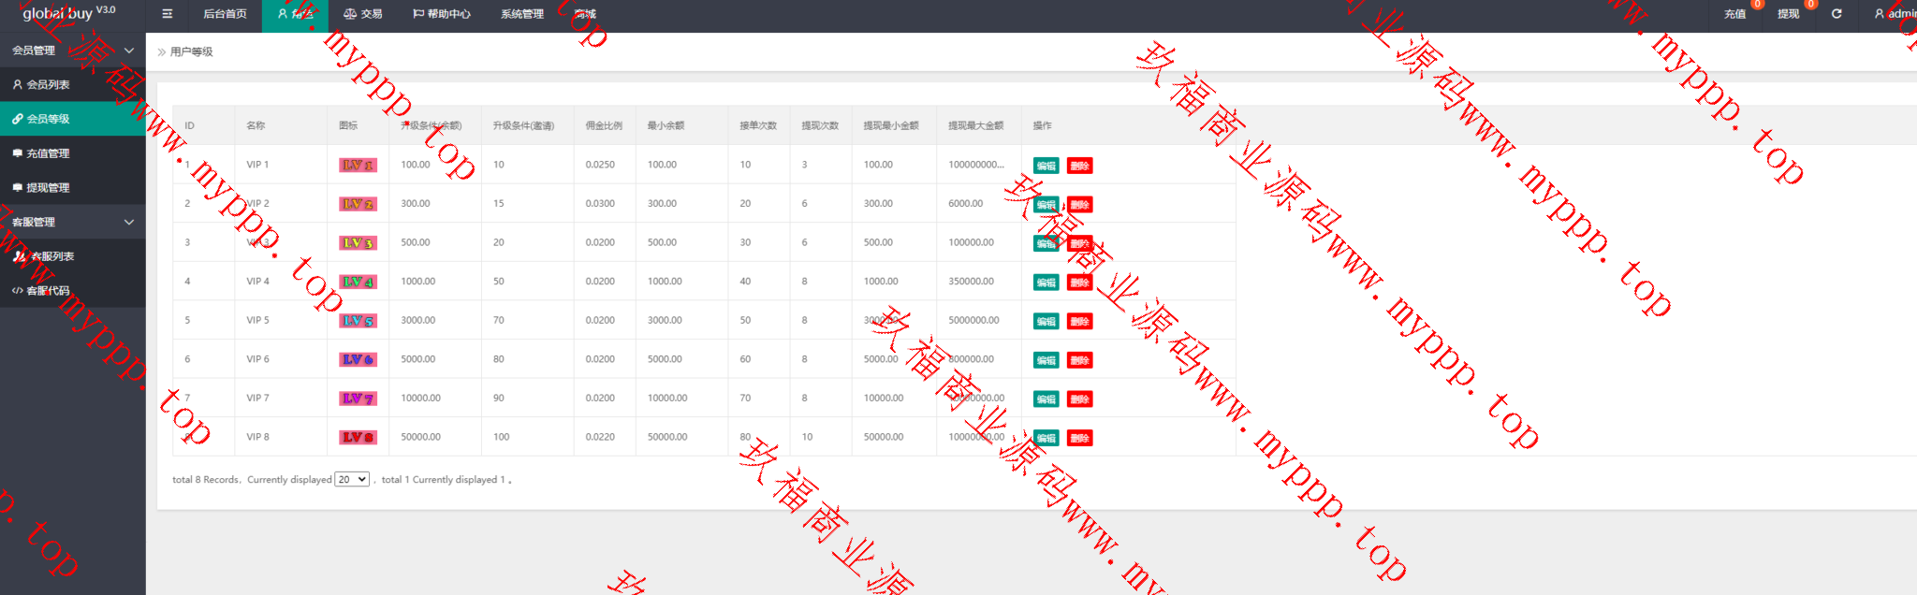
Task: Edit the VIP 8 row
Action: 1046,438
